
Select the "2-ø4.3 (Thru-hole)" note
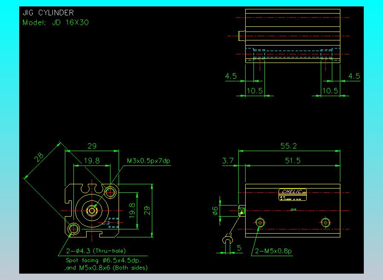[x=96, y=251]
